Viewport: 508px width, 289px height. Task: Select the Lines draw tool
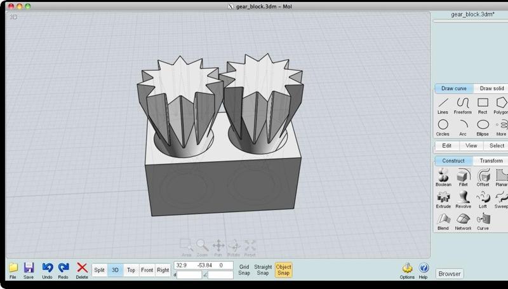(x=443, y=106)
